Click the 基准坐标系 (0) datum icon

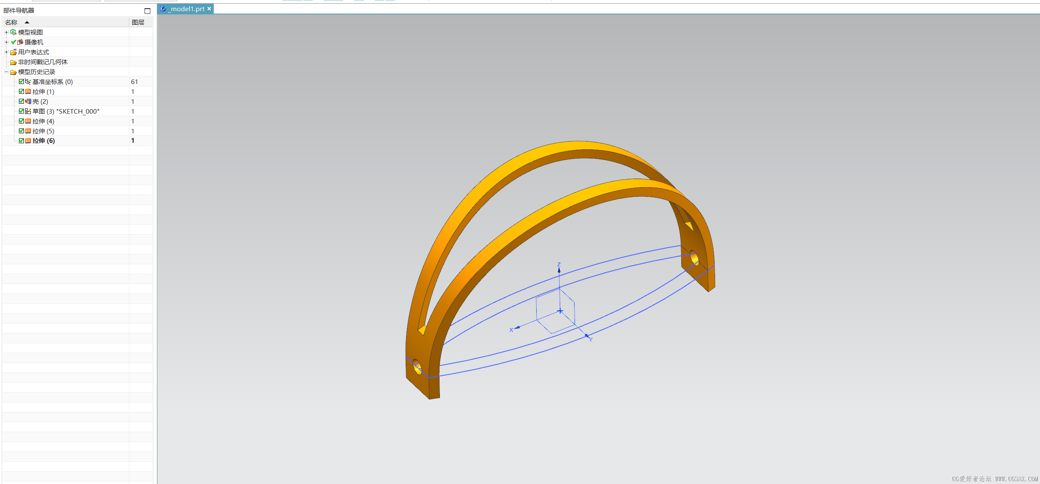[x=28, y=81]
